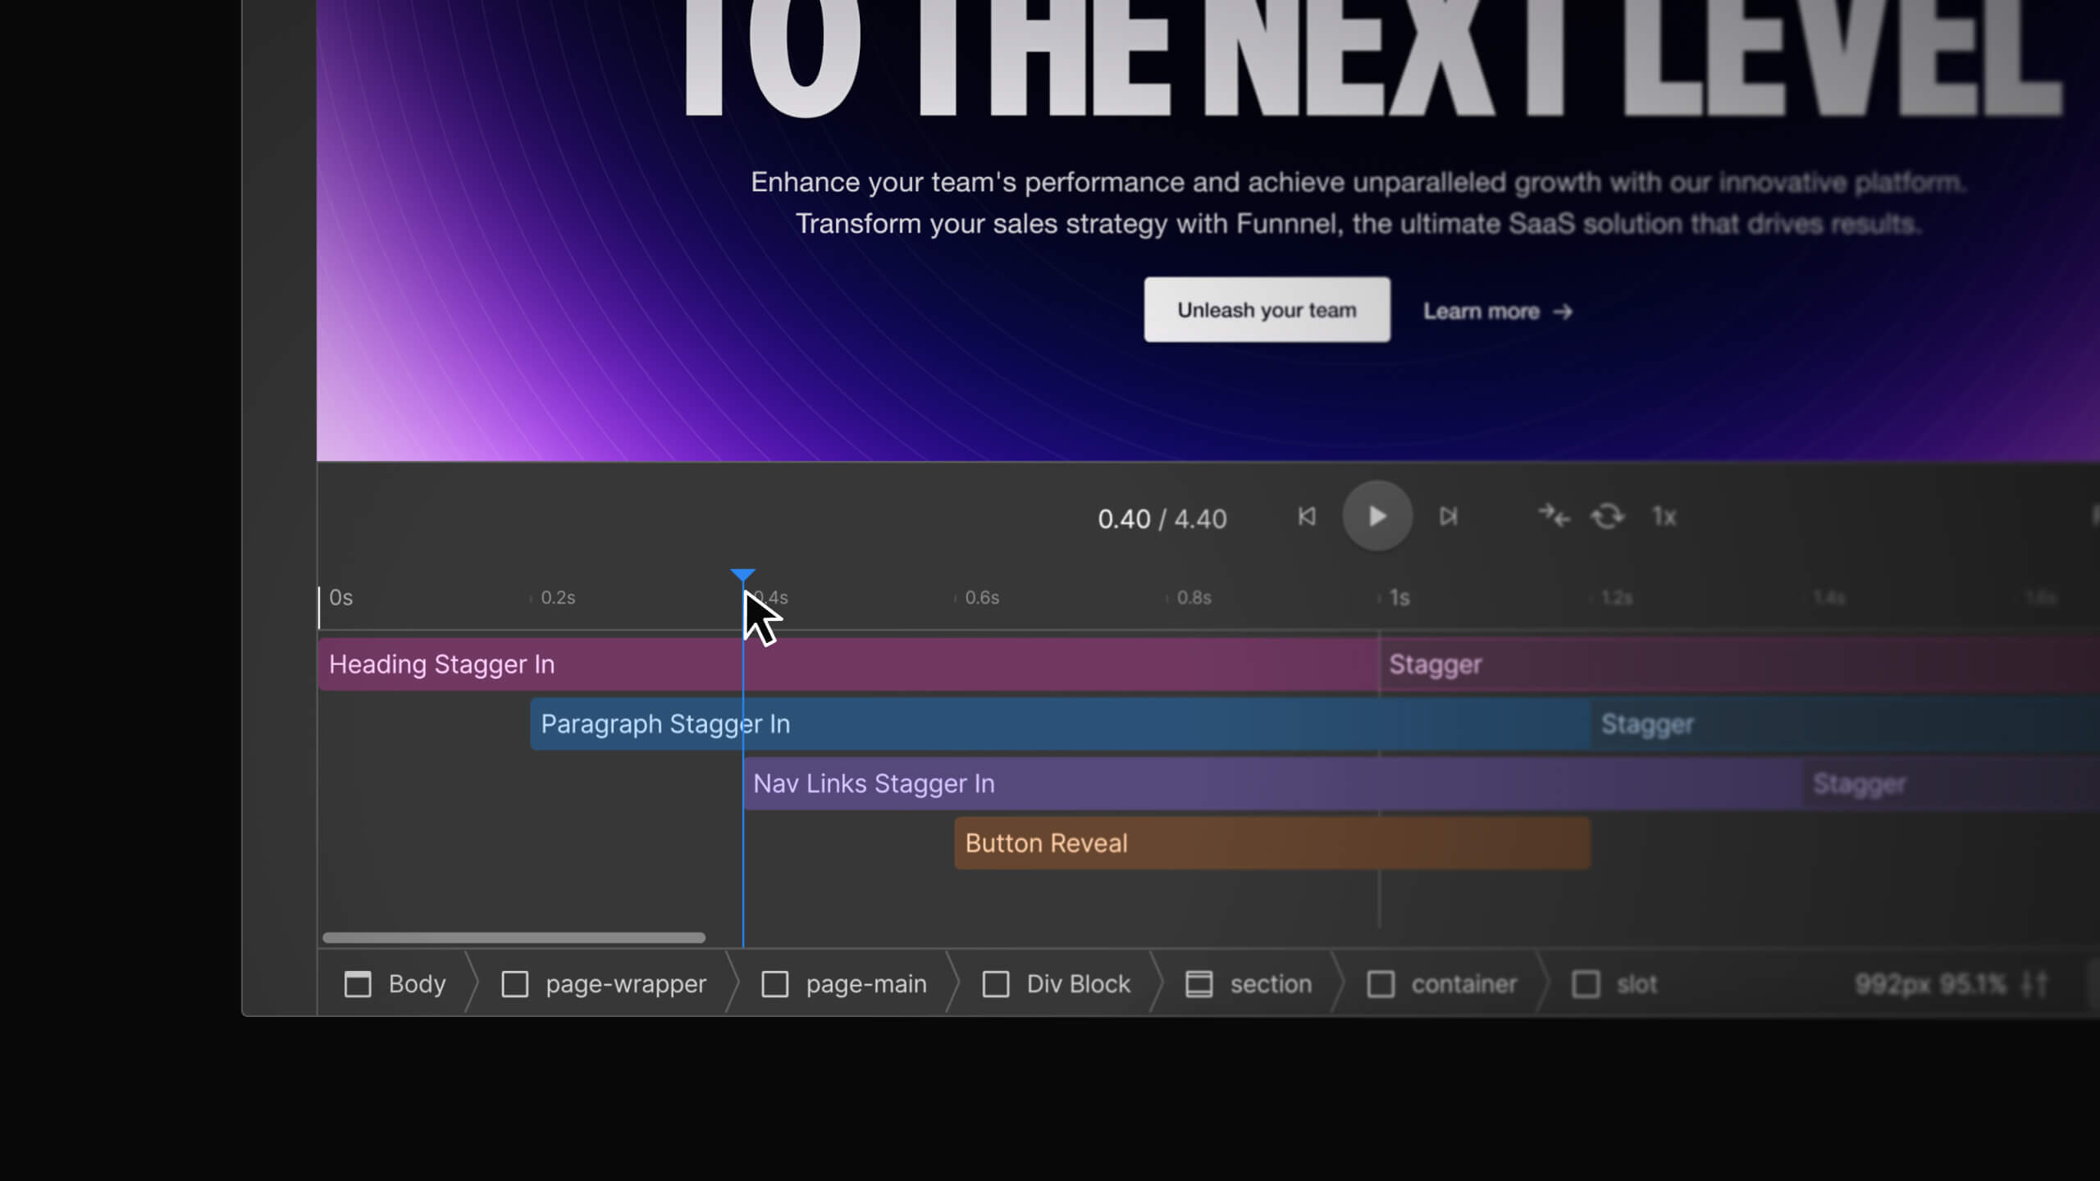Click the blue playhead marker handle
Image resolution: width=2100 pixels, height=1181 pixels.
(742, 576)
